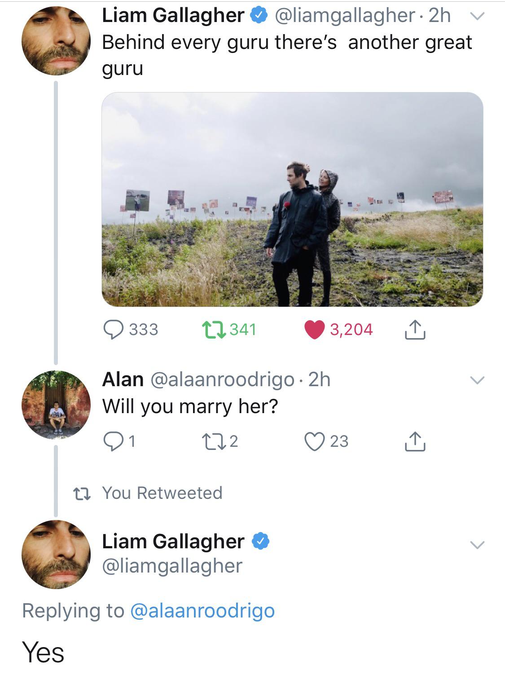Unlike the guru tweet with 3,204 likes
Screen dimensions: 505x683
tap(315, 330)
